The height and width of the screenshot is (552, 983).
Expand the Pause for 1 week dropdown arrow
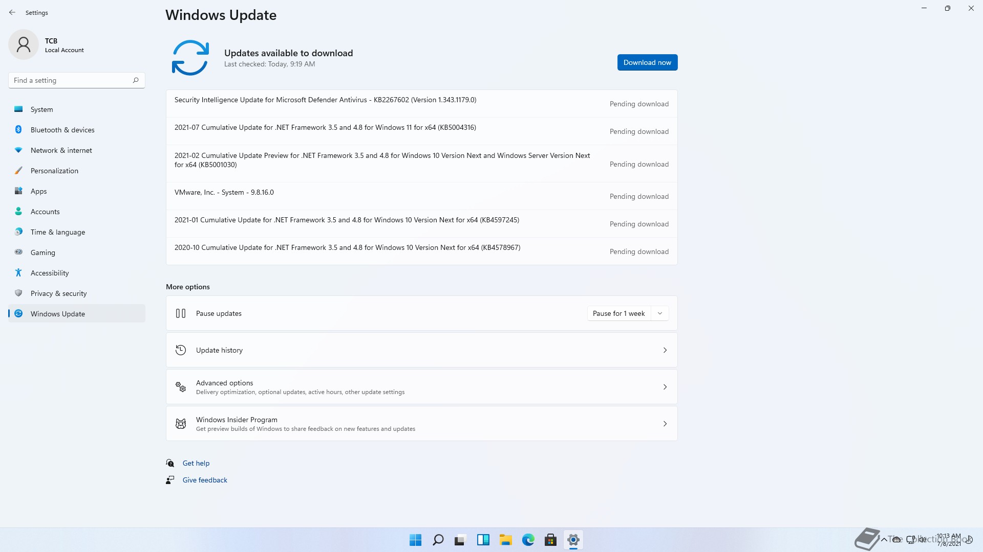(x=660, y=313)
